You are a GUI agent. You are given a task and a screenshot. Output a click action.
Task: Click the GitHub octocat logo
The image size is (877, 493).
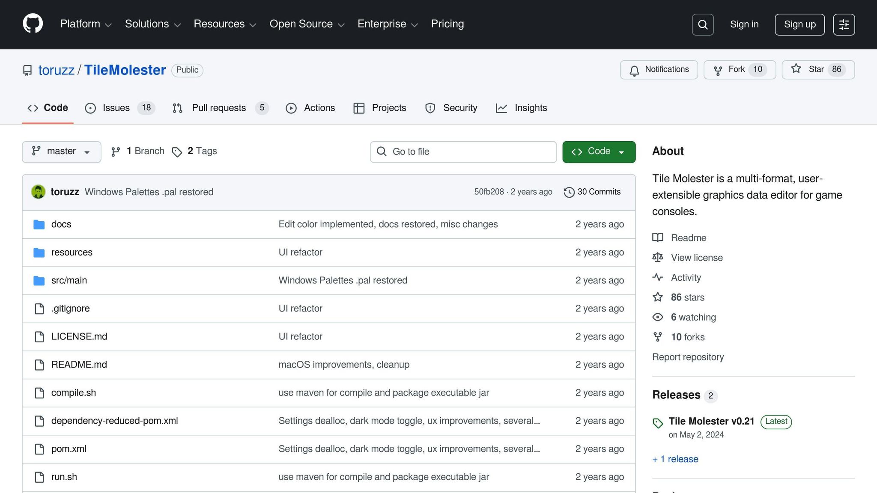click(33, 24)
